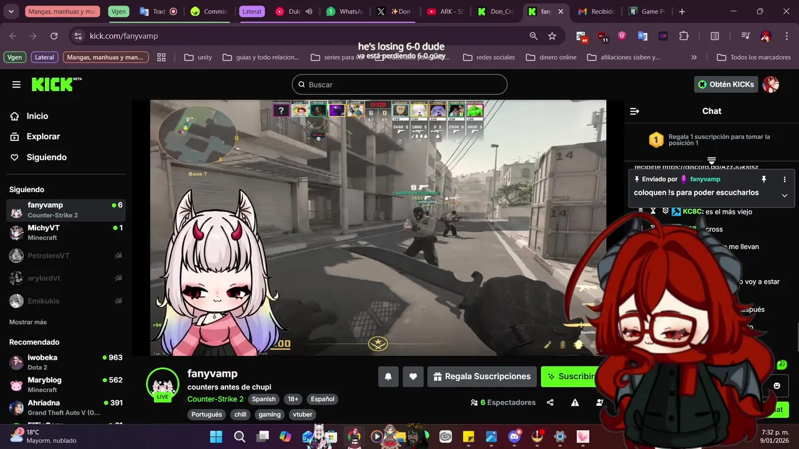The image size is (799, 449).
Task: Open offline Emikukis channel
Action: [66, 301]
